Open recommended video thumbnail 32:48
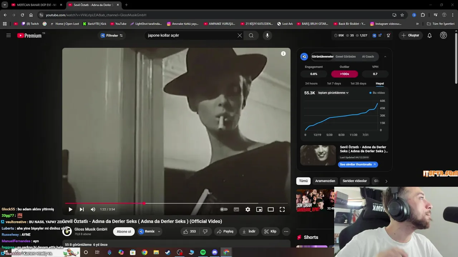 [315, 200]
